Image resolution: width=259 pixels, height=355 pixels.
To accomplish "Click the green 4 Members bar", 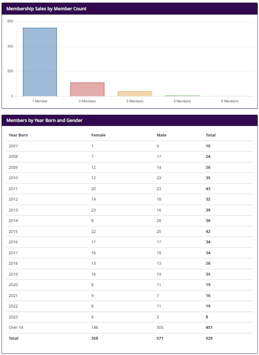I will point(182,96).
